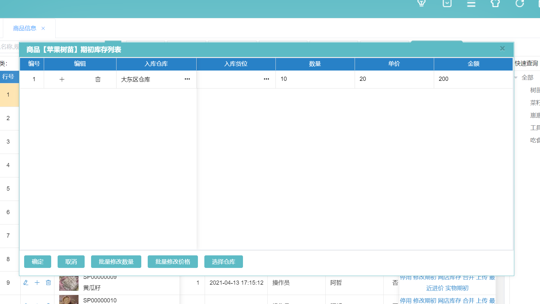The image size is (540, 304).
Task: Click the 黄瓜籽 product name
Action: click(92, 288)
